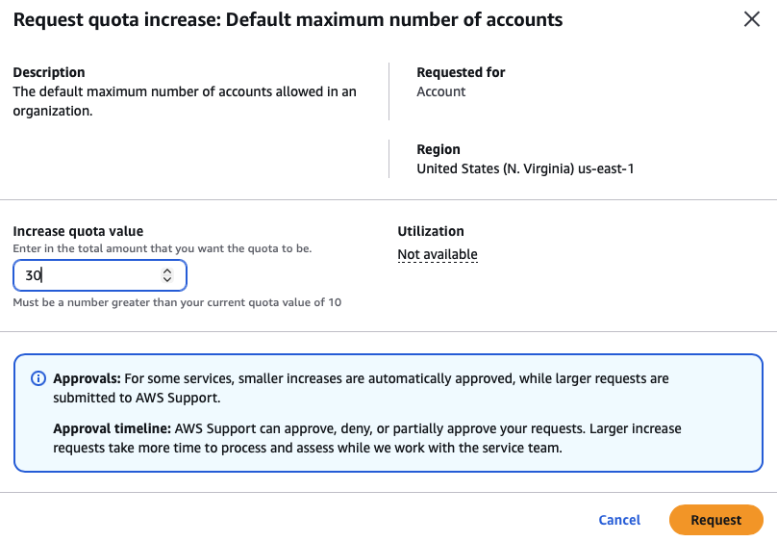Click the Description heading

pyautogui.click(x=49, y=72)
